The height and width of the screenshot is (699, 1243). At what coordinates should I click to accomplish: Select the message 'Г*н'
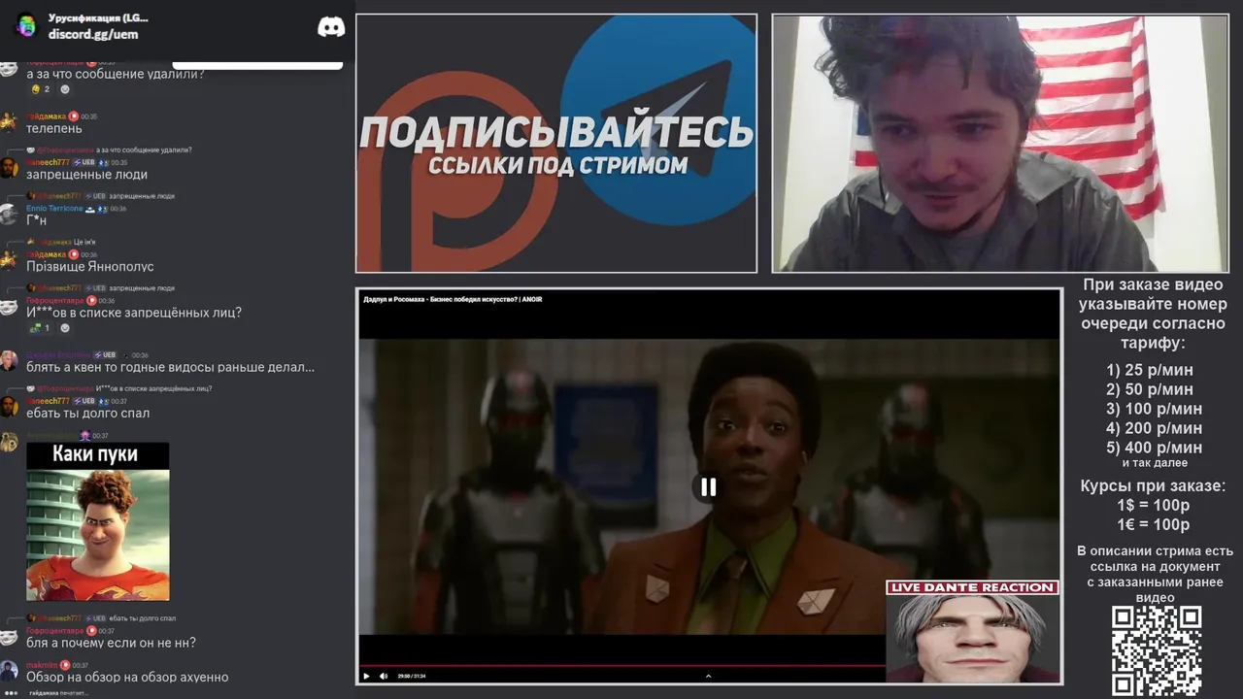coord(37,220)
